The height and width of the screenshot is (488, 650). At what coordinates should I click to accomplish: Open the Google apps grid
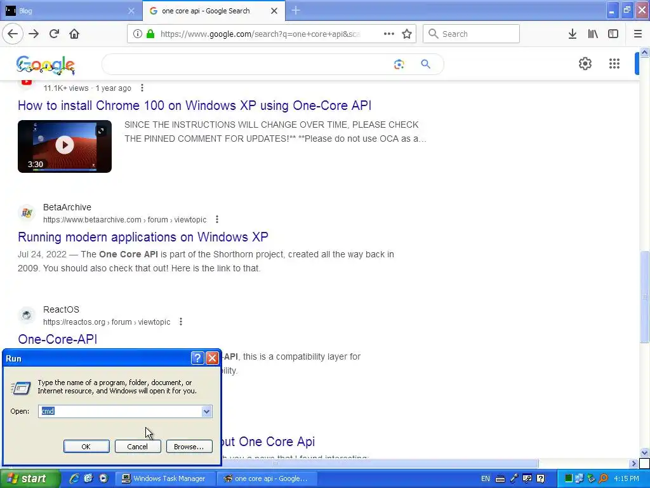pyautogui.click(x=614, y=64)
